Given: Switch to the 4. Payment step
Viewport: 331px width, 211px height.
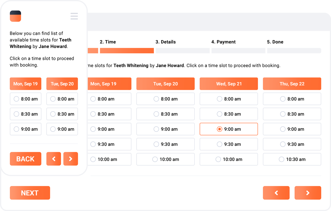Looking at the screenshot, I should [223, 42].
